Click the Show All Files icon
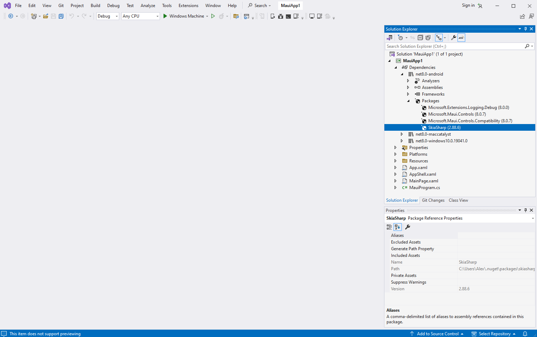The width and height of the screenshot is (537, 337). click(428, 38)
